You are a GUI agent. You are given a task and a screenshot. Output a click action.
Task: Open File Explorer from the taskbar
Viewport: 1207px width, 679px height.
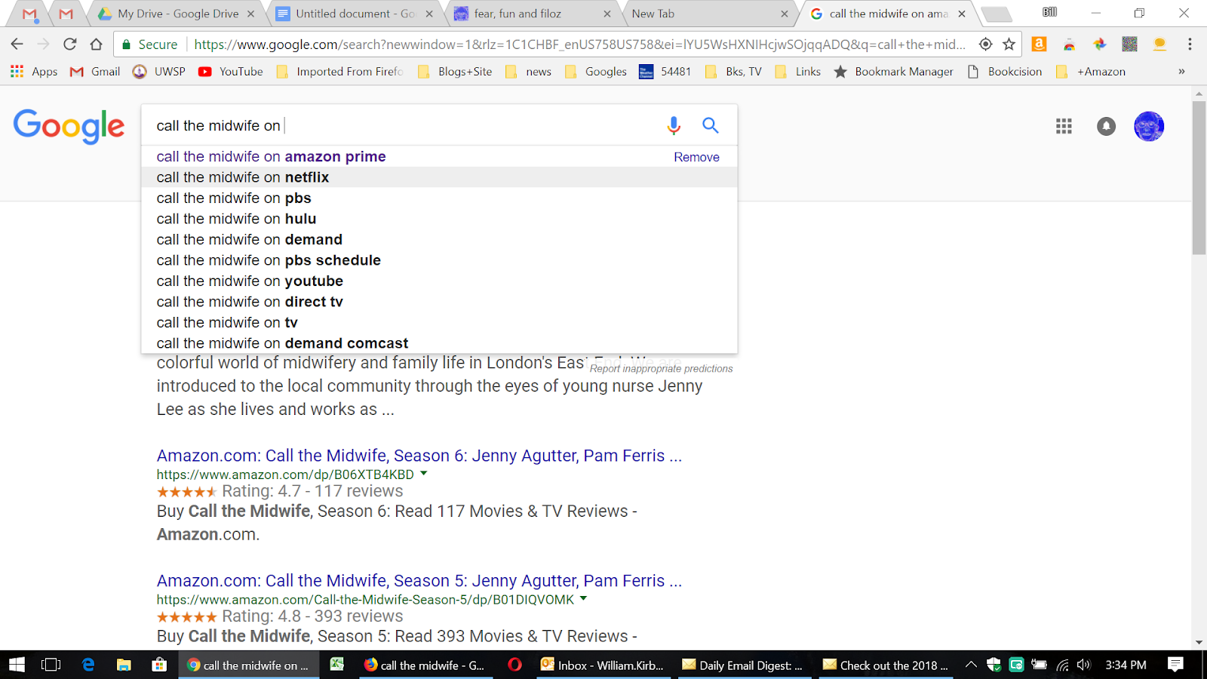click(124, 665)
